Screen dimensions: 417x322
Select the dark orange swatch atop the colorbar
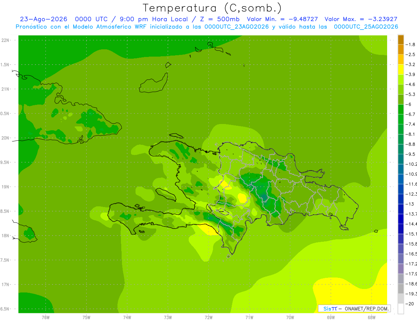point(401,40)
